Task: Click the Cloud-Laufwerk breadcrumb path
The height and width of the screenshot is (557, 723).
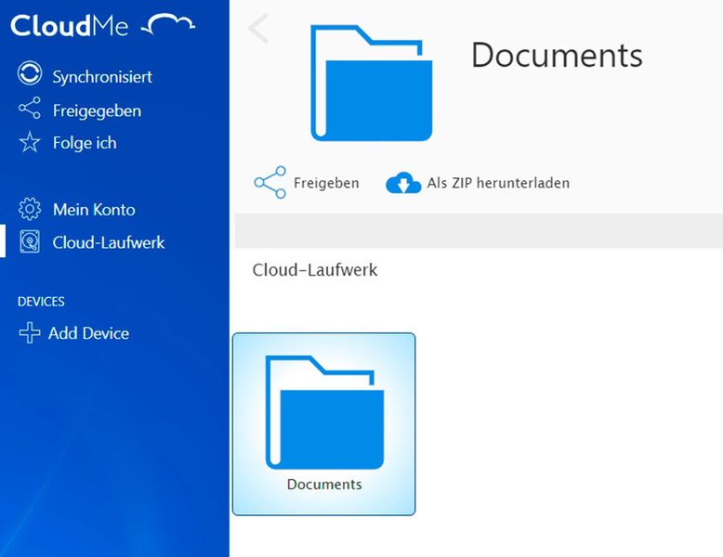Action: (x=314, y=269)
